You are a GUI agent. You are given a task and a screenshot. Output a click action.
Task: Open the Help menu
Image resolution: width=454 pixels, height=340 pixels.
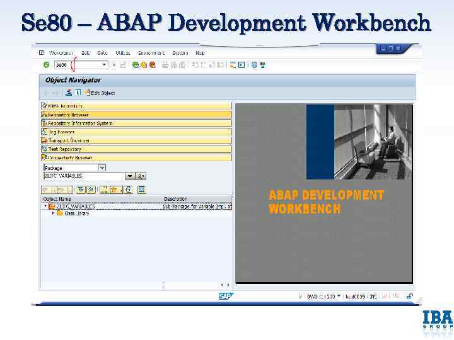point(200,53)
